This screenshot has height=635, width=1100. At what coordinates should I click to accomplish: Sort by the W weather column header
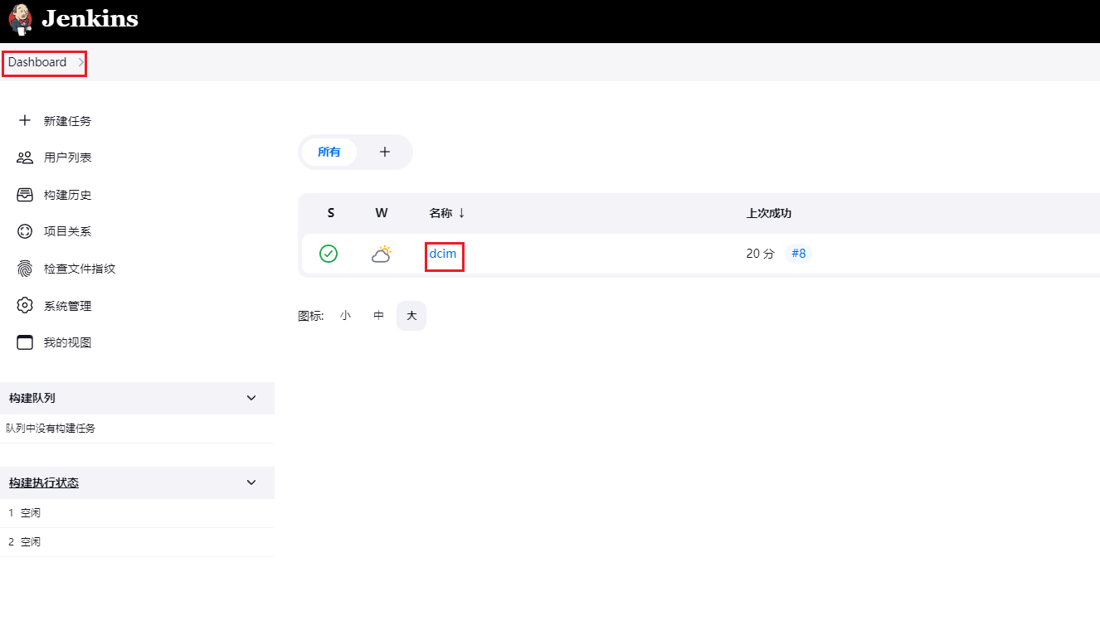(x=382, y=213)
